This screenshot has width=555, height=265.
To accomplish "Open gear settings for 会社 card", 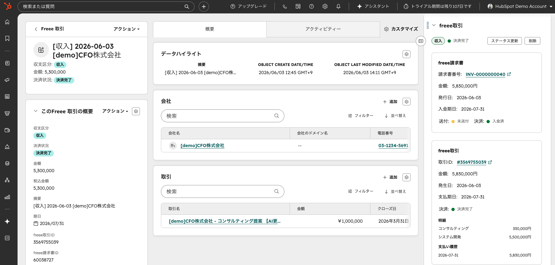I will pyautogui.click(x=406, y=102).
